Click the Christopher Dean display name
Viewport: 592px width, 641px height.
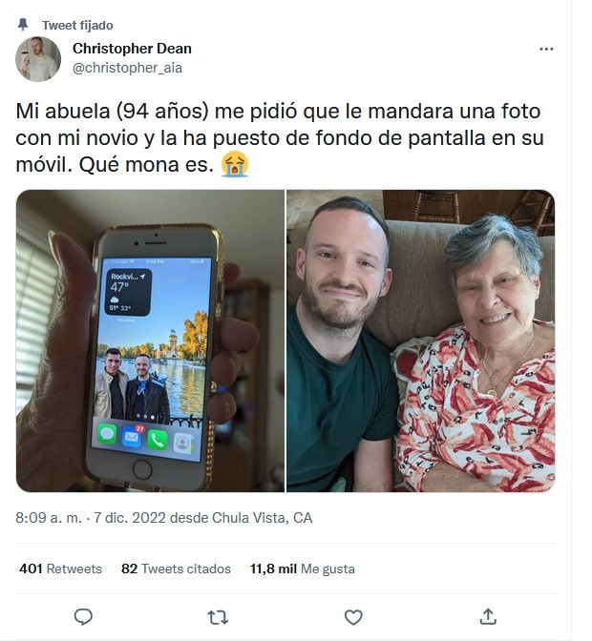pos(132,49)
